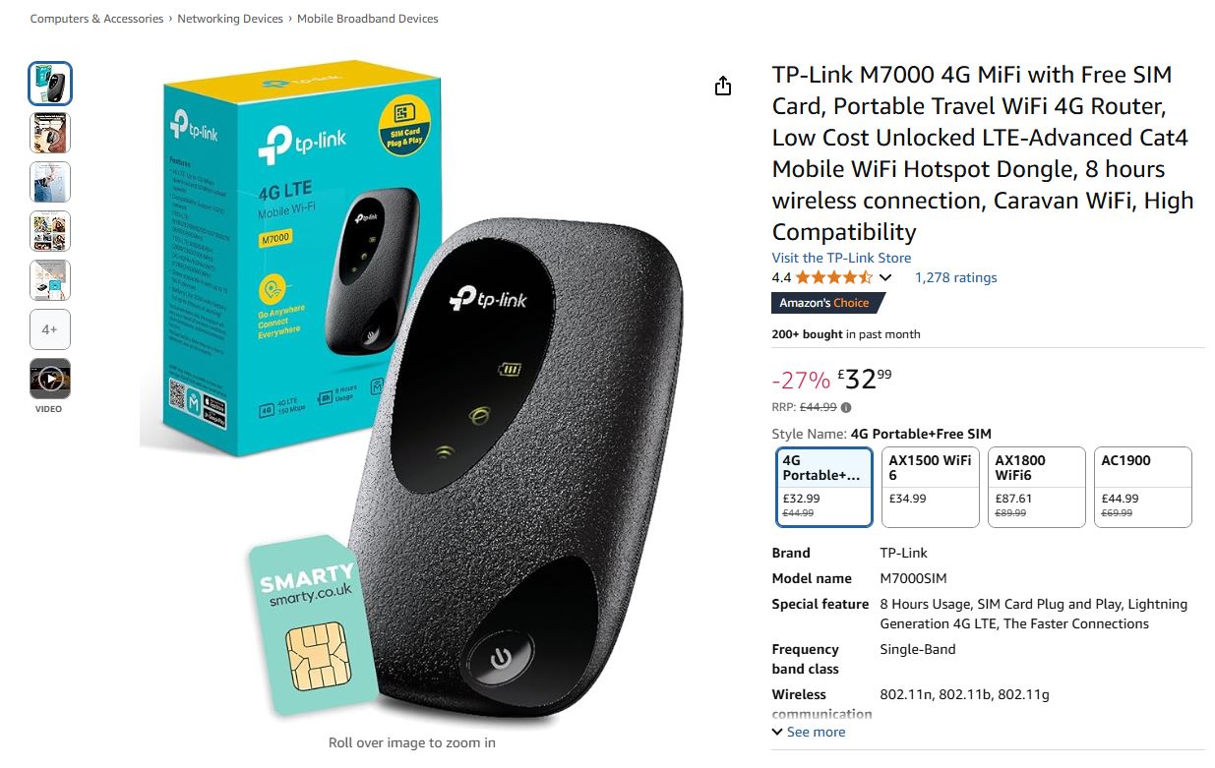The width and height of the screenshot is (1215, 768).
Task: Open the RRP info icon
Action: point(846,407)
